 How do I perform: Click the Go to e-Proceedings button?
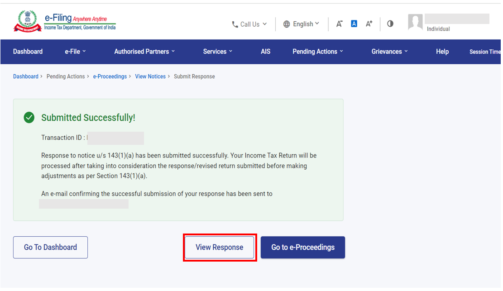coord(303,248)
